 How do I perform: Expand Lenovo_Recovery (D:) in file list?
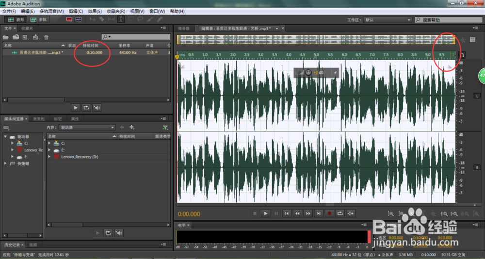pos(49,157)
